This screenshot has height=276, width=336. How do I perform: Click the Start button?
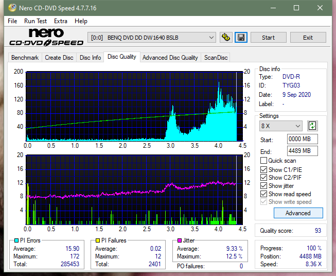pyautogui.click(x=268, y=38)
